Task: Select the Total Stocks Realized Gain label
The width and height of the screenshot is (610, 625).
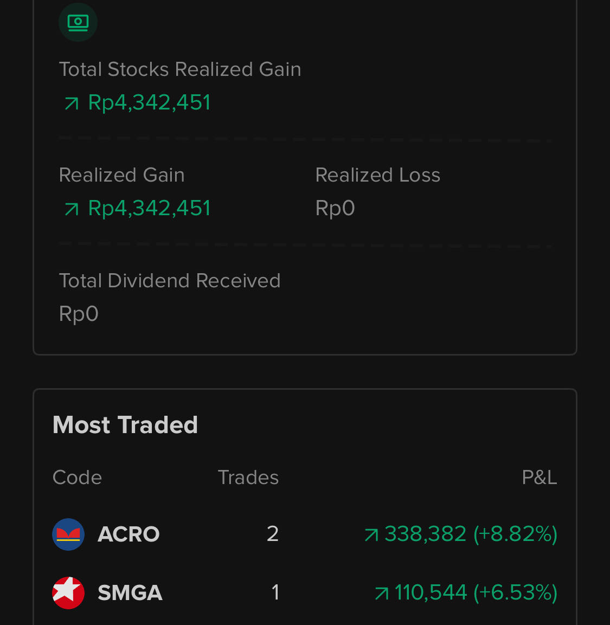Action: [x=180, y=69]
